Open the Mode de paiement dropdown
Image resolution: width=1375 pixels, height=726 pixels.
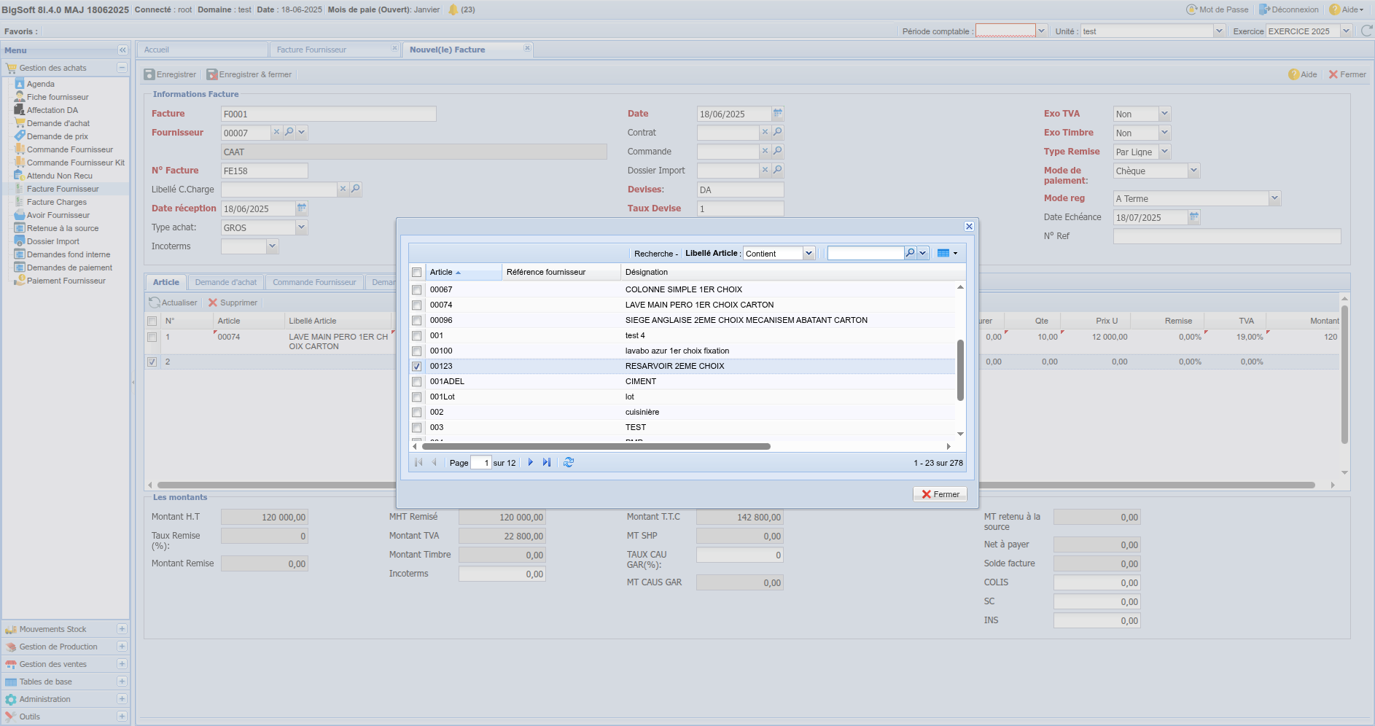coord(1193,171)
